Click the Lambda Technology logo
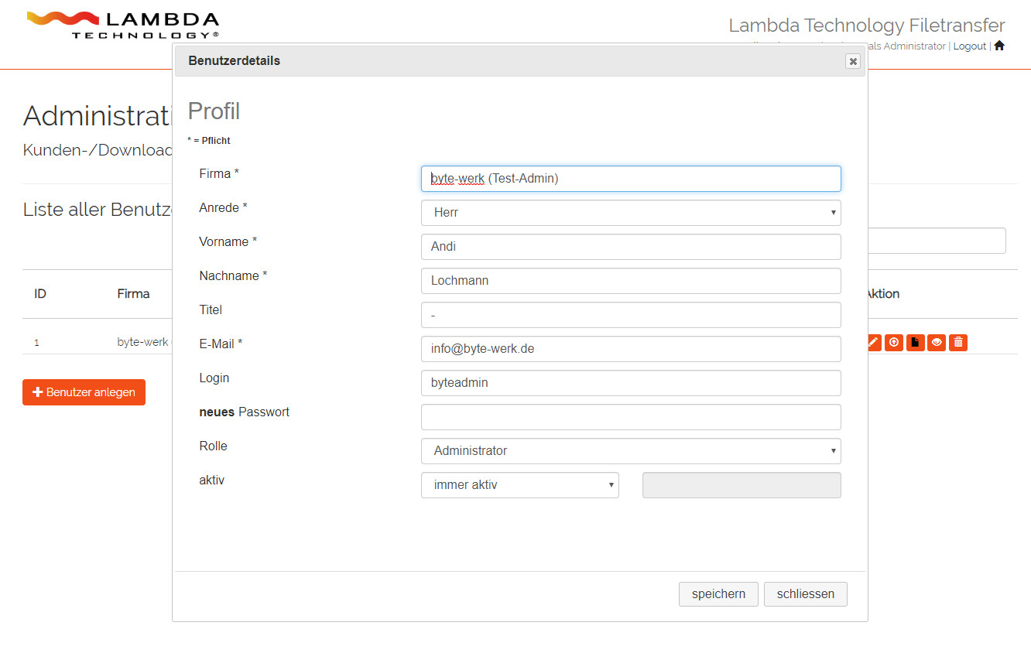 coord(122,25)
